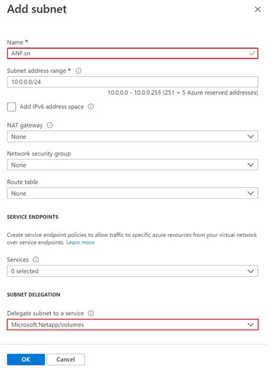The height and width of the screenshot is (371, 271).
Task: Enable the Add IPv6 address space checkbox
Action: coord(12,107)
